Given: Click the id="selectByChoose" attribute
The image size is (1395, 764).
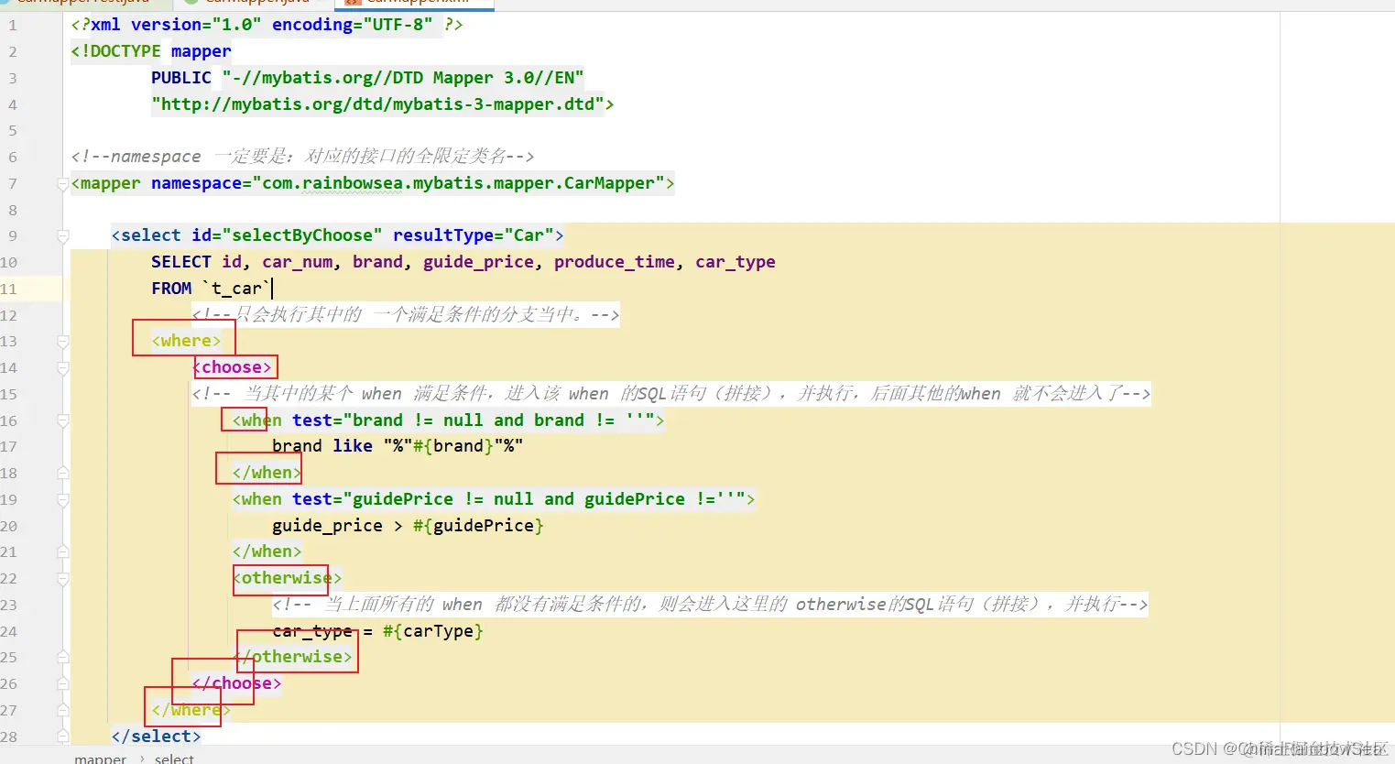Looking at the screenshot, I should point(287,235).
